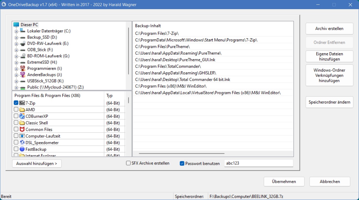Check the DSL_Speedometer checkbox

click(16, 143)
